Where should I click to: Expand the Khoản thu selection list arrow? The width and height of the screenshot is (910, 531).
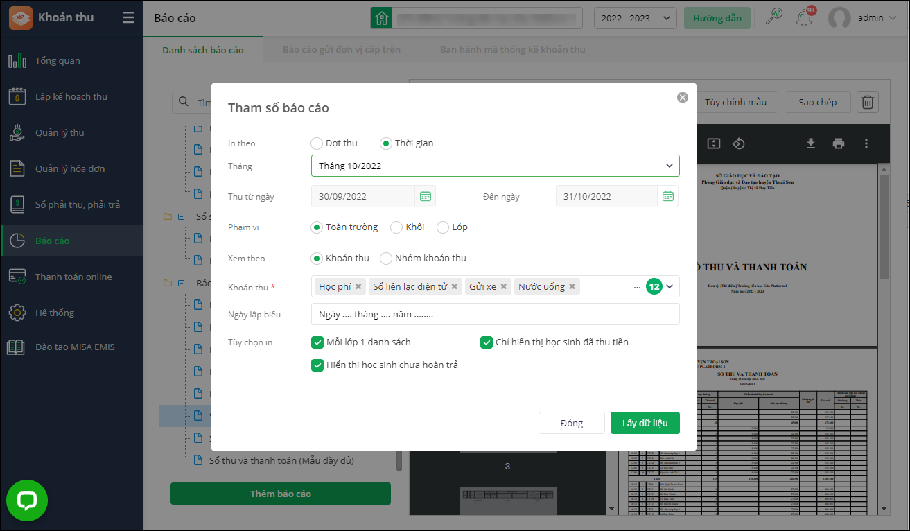670,286
